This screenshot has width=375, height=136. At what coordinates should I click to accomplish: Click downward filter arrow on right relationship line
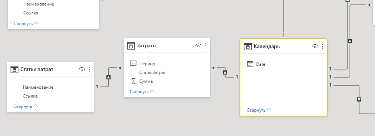[359, 99]
